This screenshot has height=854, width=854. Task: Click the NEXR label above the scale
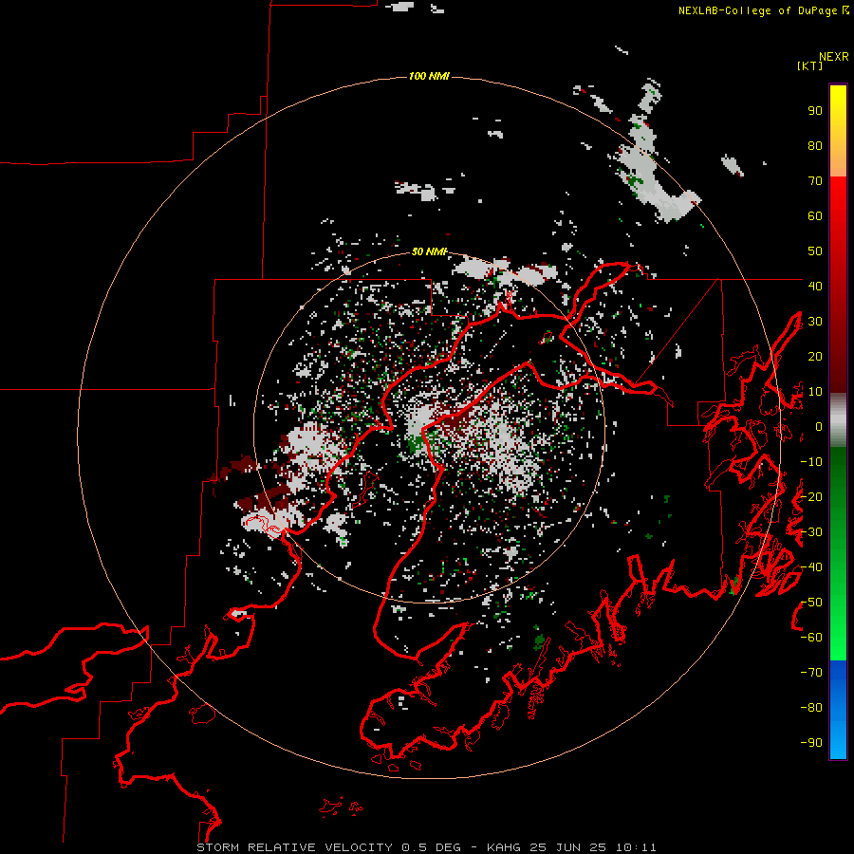coord(833,57)
